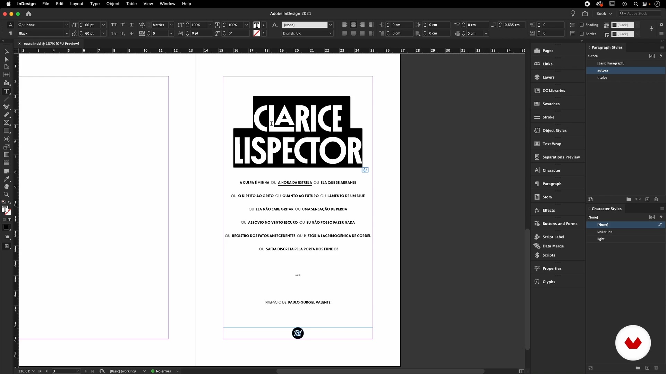Click the text fill color swatch
666x374 pixels.
pos(257,25)
